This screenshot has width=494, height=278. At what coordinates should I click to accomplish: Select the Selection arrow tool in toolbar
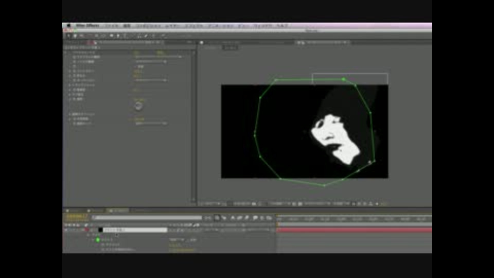click(x=68, y=36)
